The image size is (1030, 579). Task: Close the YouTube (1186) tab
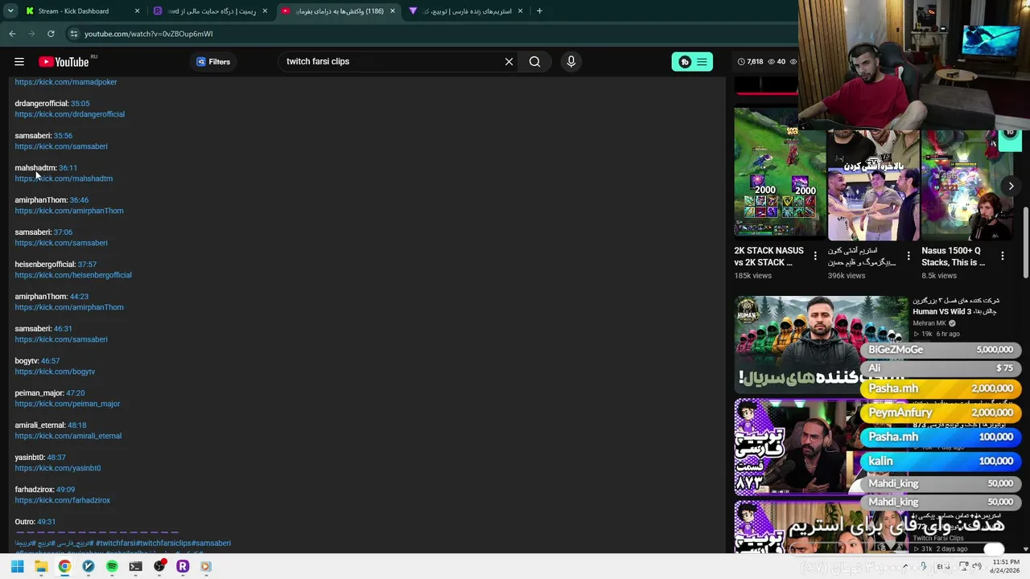click(393, 11)
